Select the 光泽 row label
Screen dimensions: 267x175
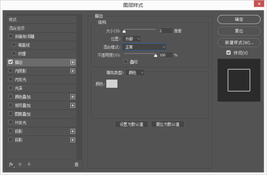pos(19,88)
